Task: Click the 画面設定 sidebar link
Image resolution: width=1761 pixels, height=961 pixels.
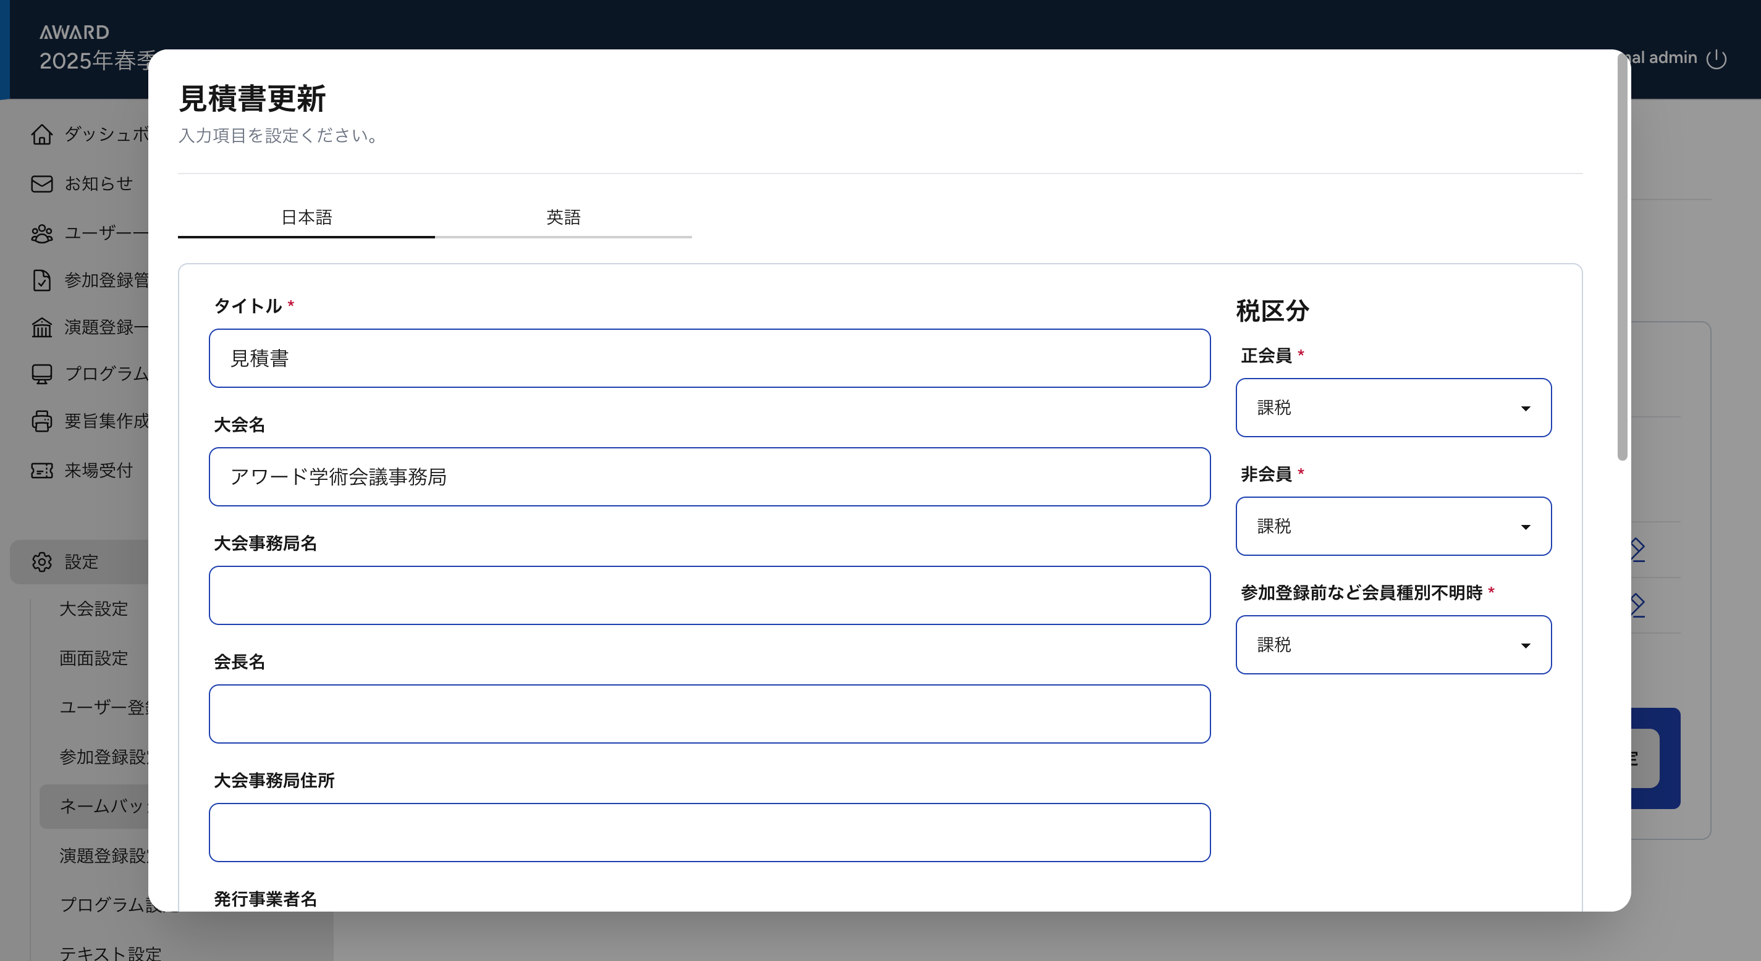Action: coord(94,658)
